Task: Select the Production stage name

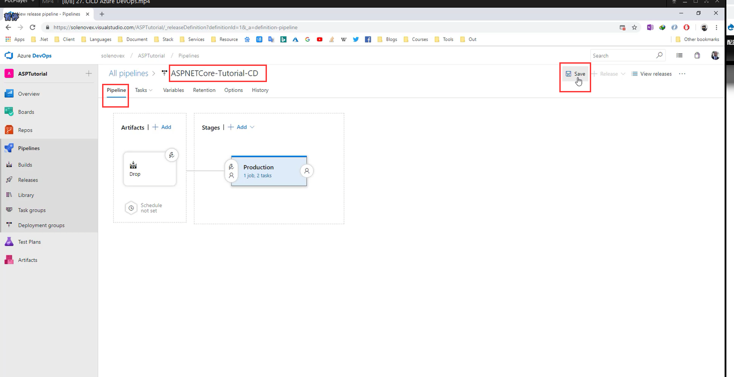Action: (x=258, y=167)
